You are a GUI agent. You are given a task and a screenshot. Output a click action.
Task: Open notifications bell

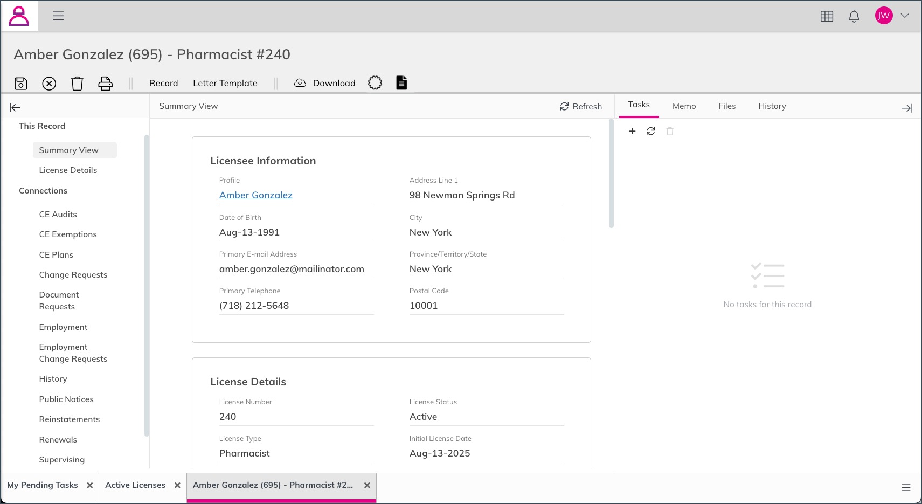click(854, 16)
